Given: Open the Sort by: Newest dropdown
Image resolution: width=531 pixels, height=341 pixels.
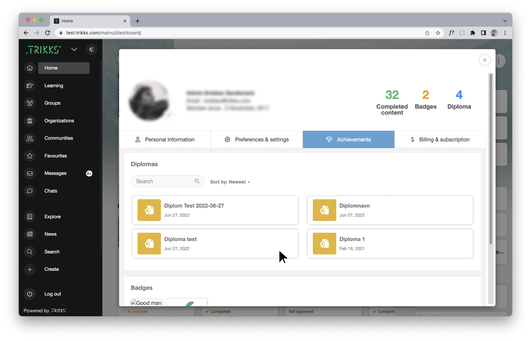Looking at the screenshot, I should click(230, 182).
